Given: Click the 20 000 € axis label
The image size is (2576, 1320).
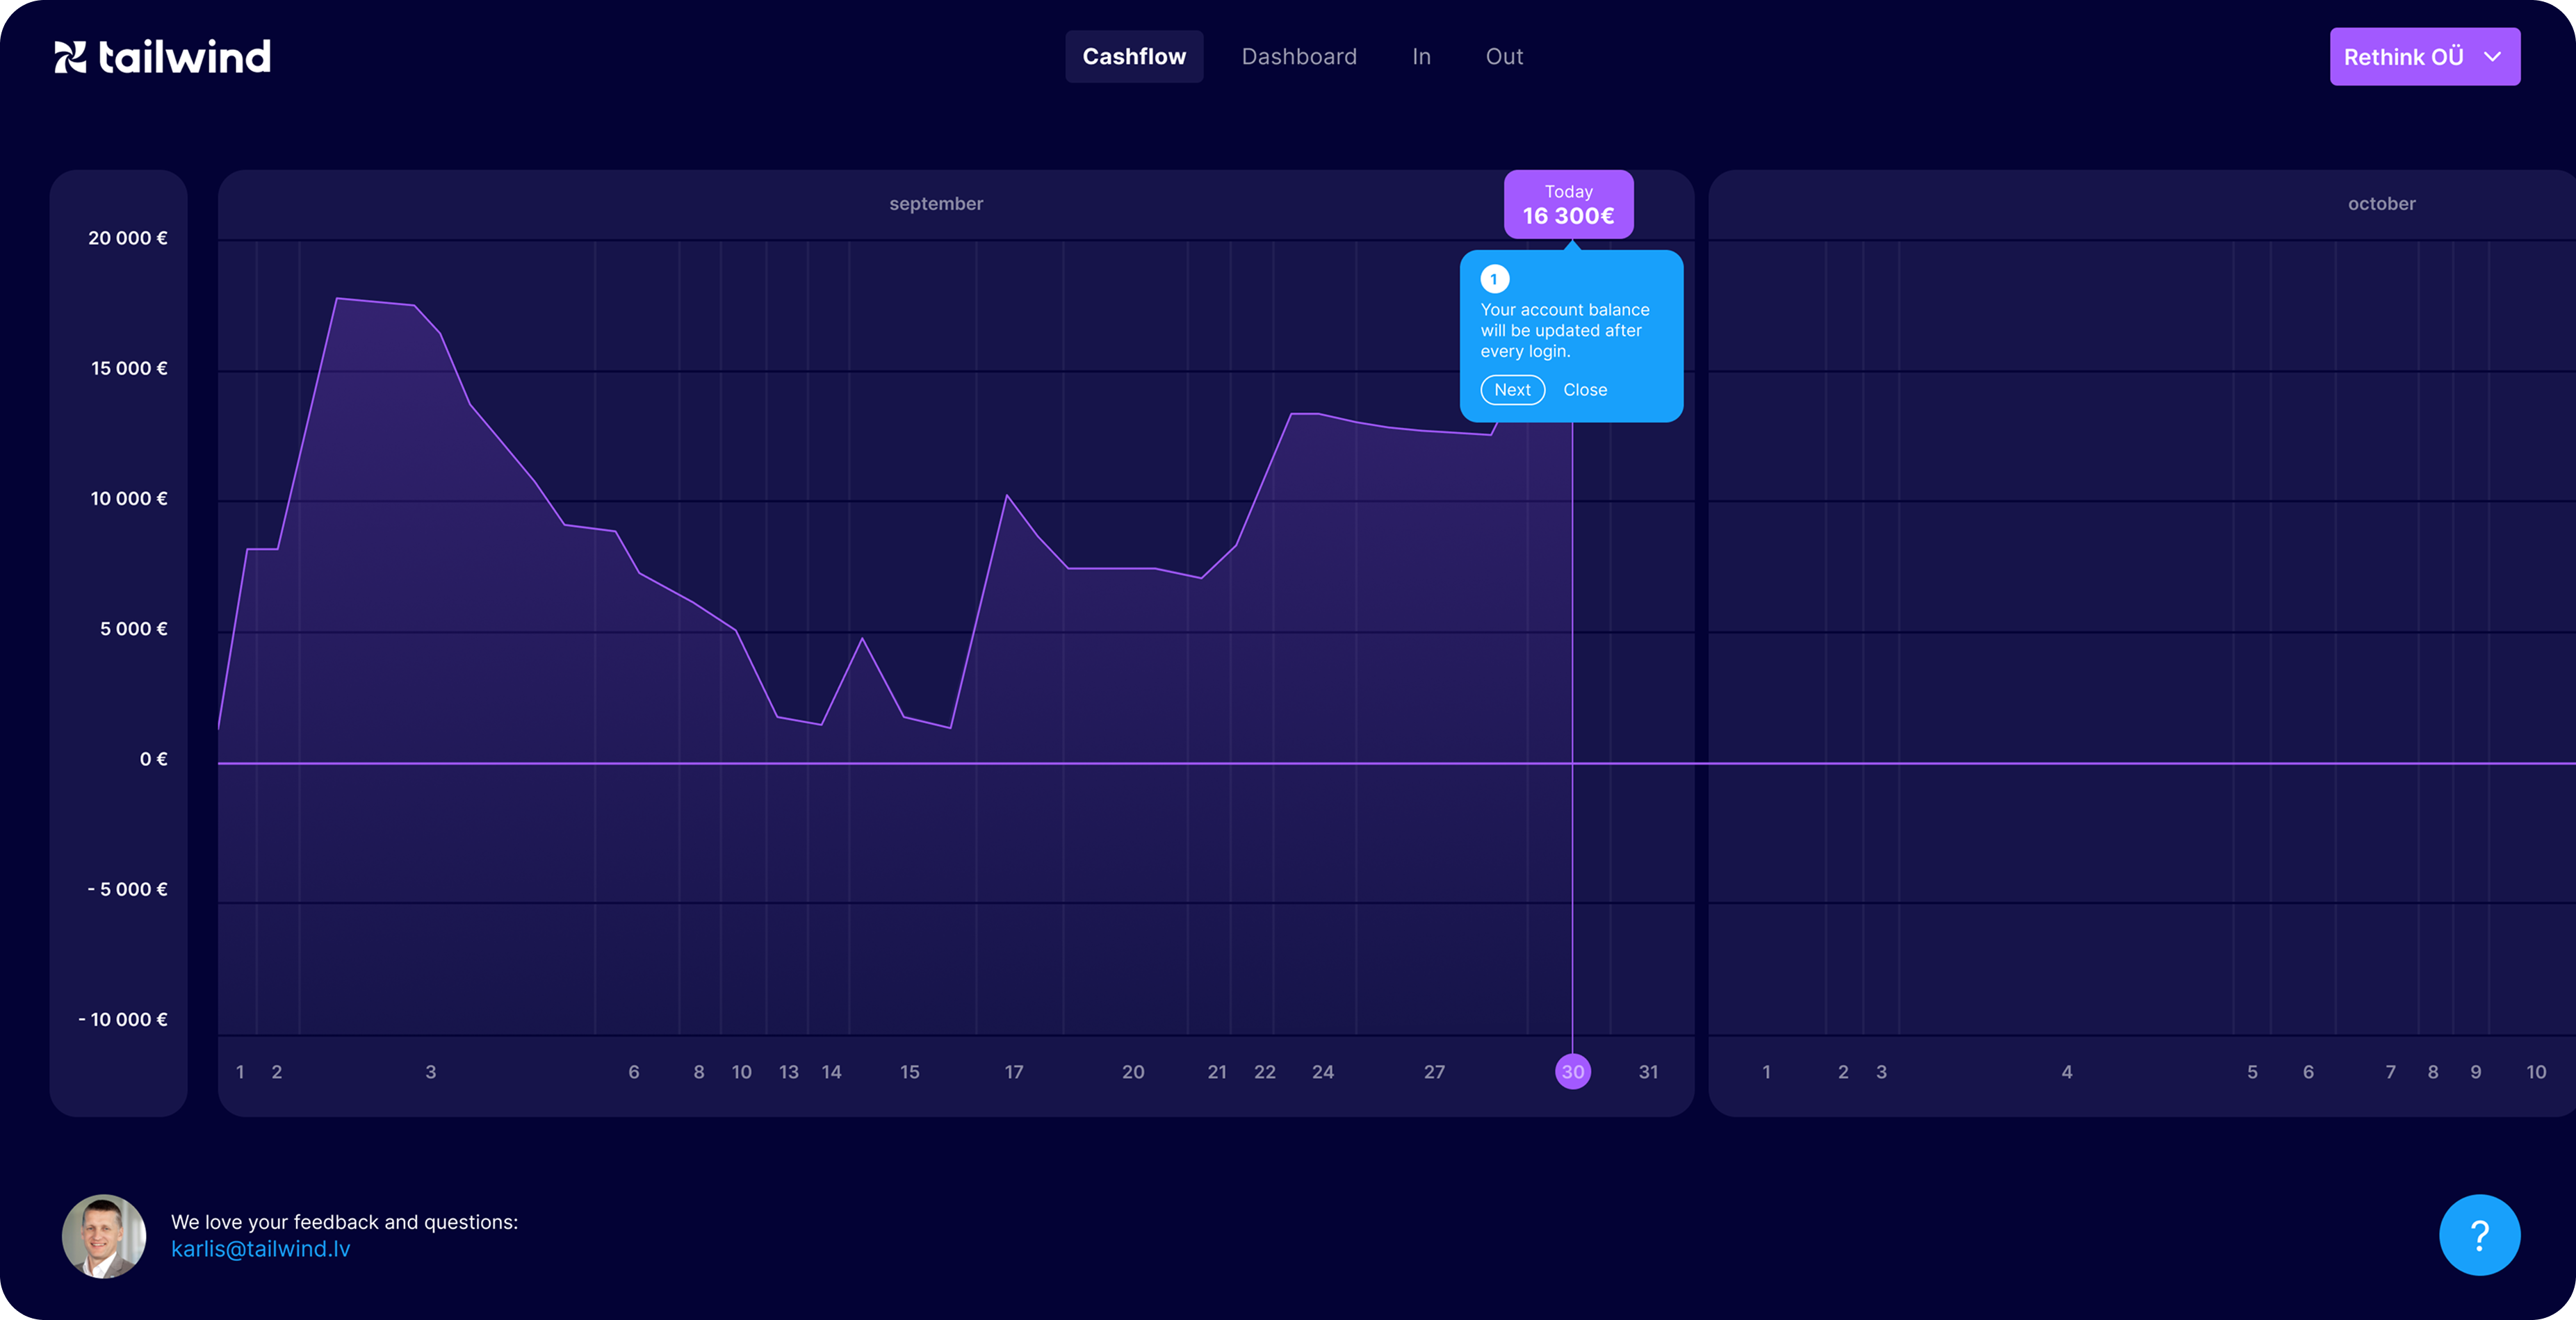Looking at the screenshot, I should 128,238.
